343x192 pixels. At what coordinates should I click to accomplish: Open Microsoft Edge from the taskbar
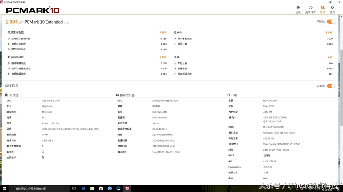point(83,188)
